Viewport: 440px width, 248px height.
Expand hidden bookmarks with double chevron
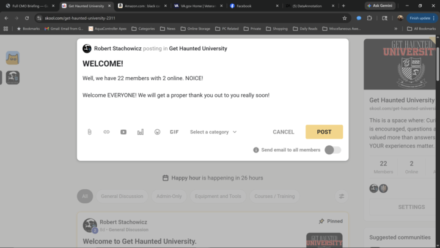click(395, 29)
